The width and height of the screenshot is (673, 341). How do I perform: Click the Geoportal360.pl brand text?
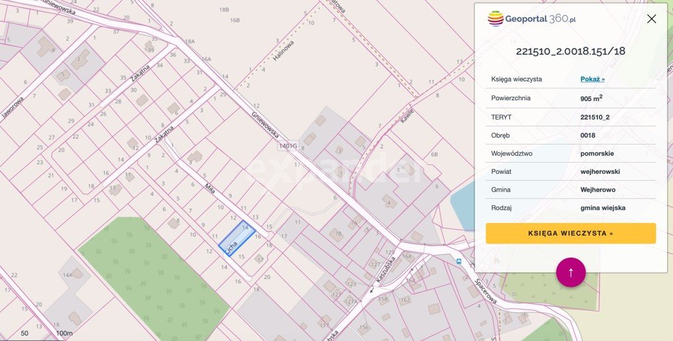(540, 19)
